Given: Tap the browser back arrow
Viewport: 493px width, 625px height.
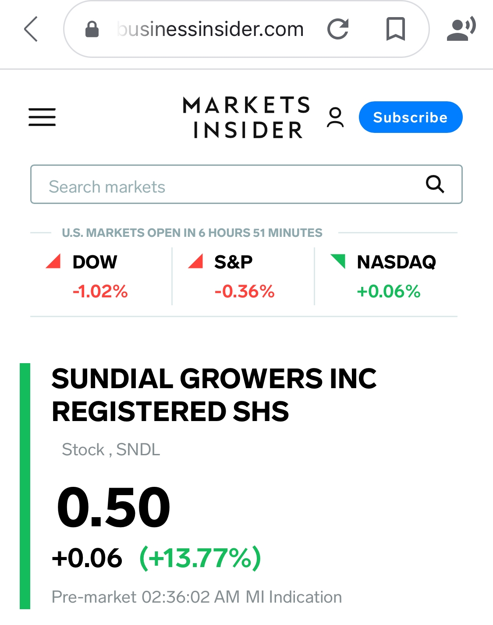Looking at the screenshot, I should (31, 29).
